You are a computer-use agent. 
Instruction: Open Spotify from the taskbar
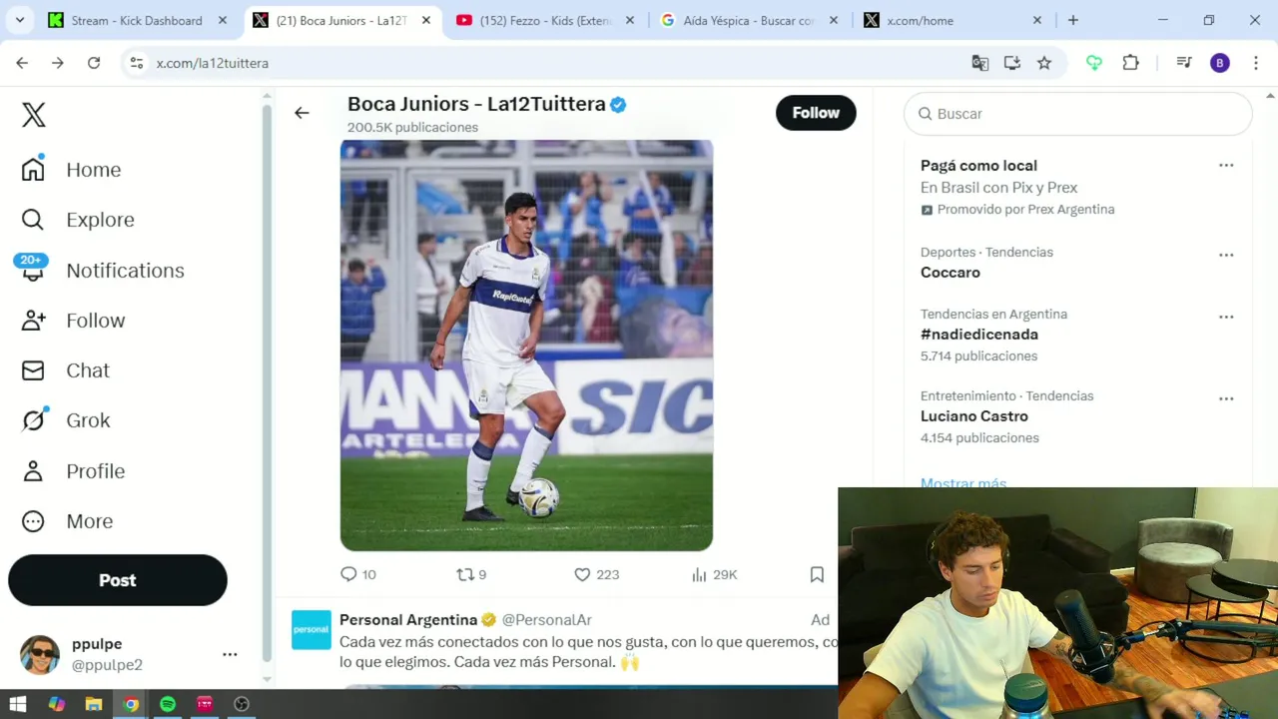coord(168,704)
